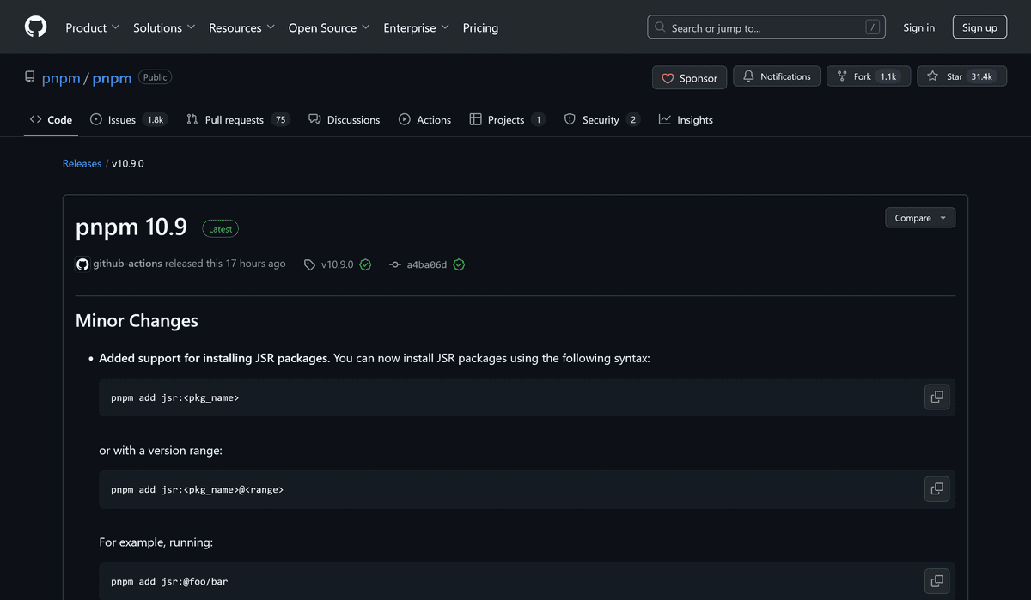Click the Issues counter 1.8k
Viewport: 1031px width, 600px height.
pos(156,120)
